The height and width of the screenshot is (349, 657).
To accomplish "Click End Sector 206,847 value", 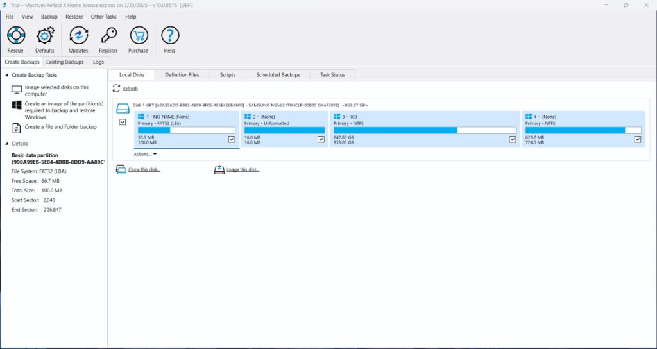I will pos(53,210).
